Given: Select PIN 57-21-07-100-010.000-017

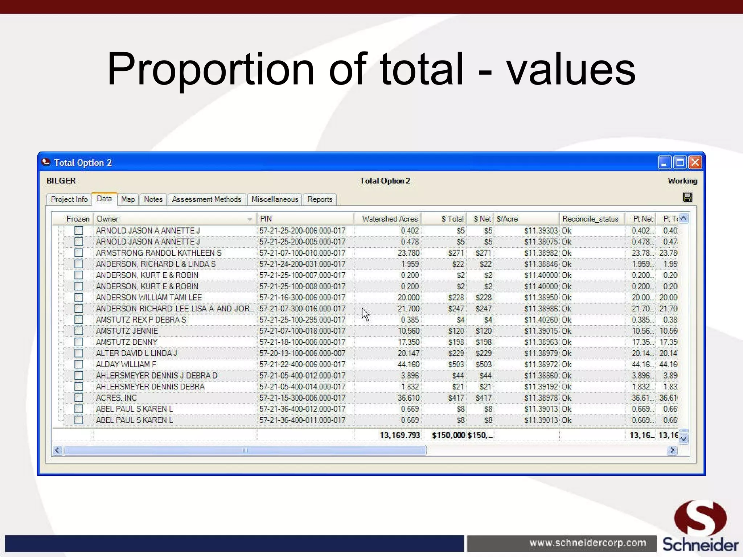Looking at the screenshot, I should coord(302,253).
